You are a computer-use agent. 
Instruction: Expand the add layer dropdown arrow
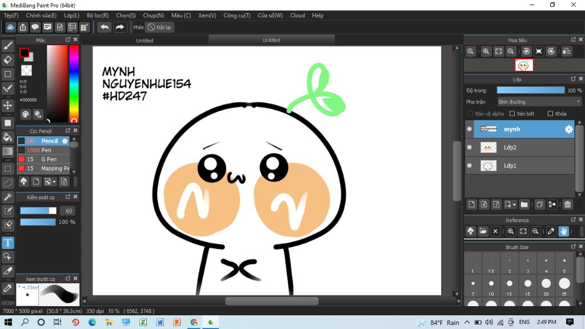(514, 204)
